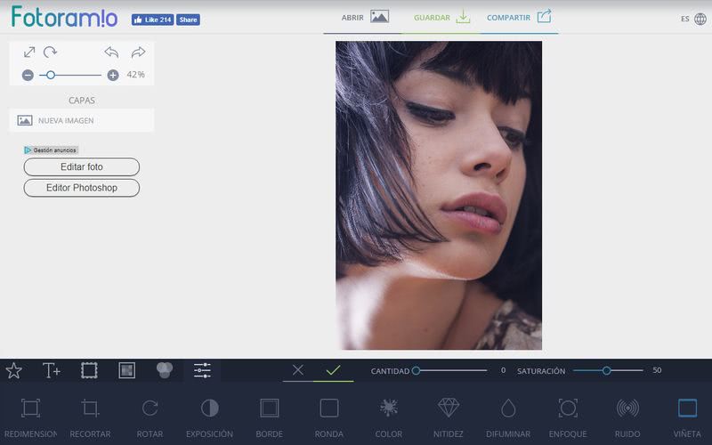712x445 pixels.
Task: Adjust the zoom level slider
Action: [x=70, y=75]
